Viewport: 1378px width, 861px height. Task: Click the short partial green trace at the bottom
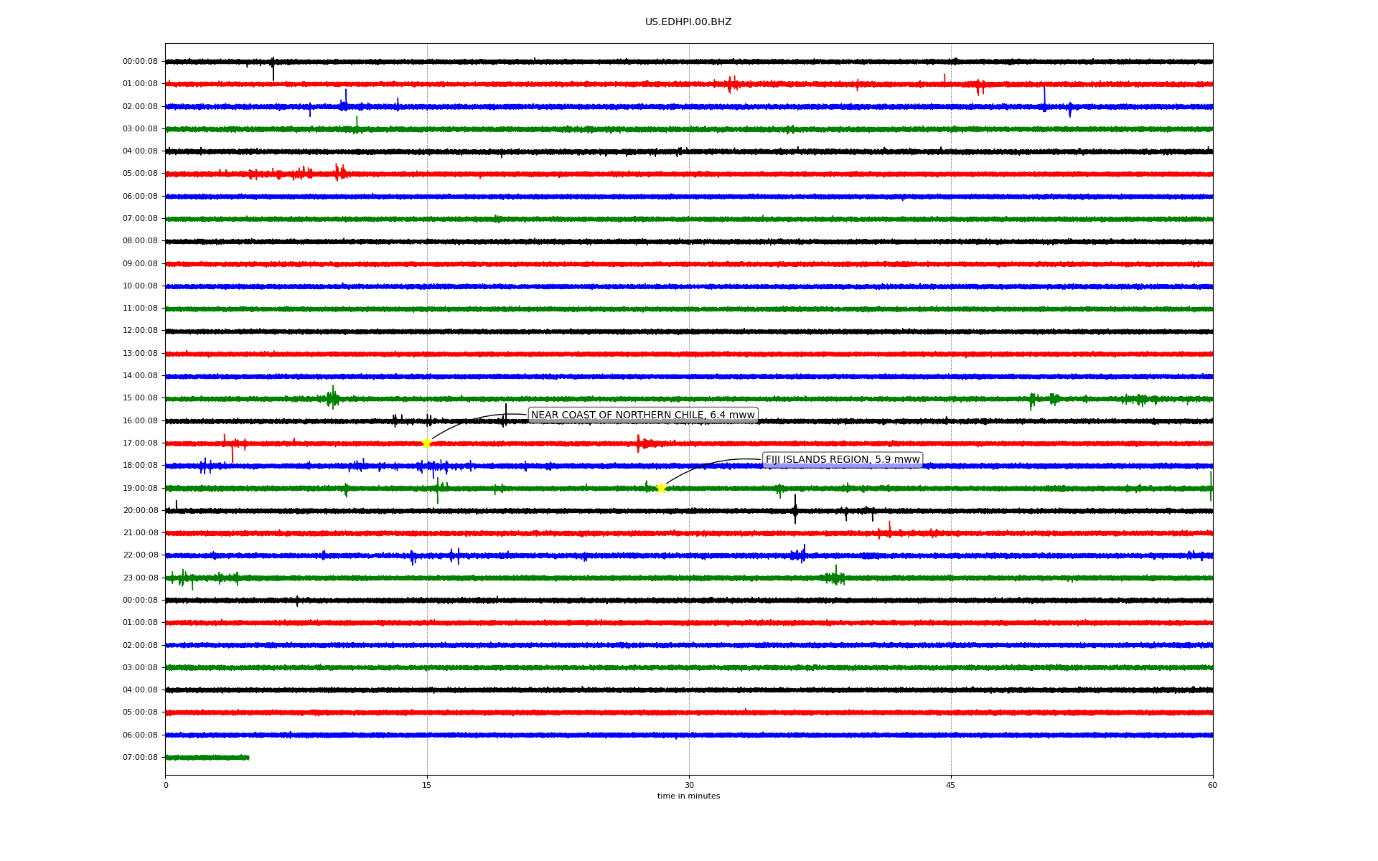[207, 758]
